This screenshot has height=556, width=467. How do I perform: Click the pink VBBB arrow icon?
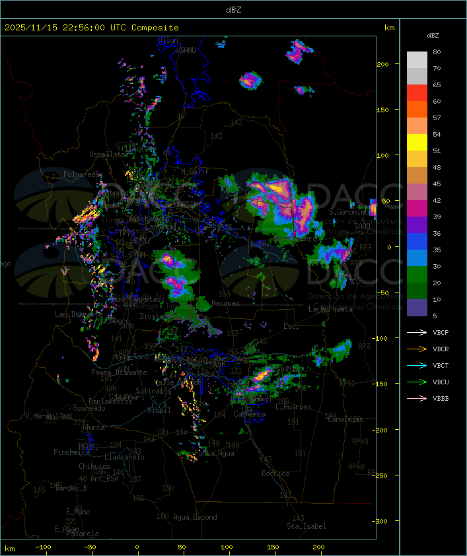click(417, 399)
